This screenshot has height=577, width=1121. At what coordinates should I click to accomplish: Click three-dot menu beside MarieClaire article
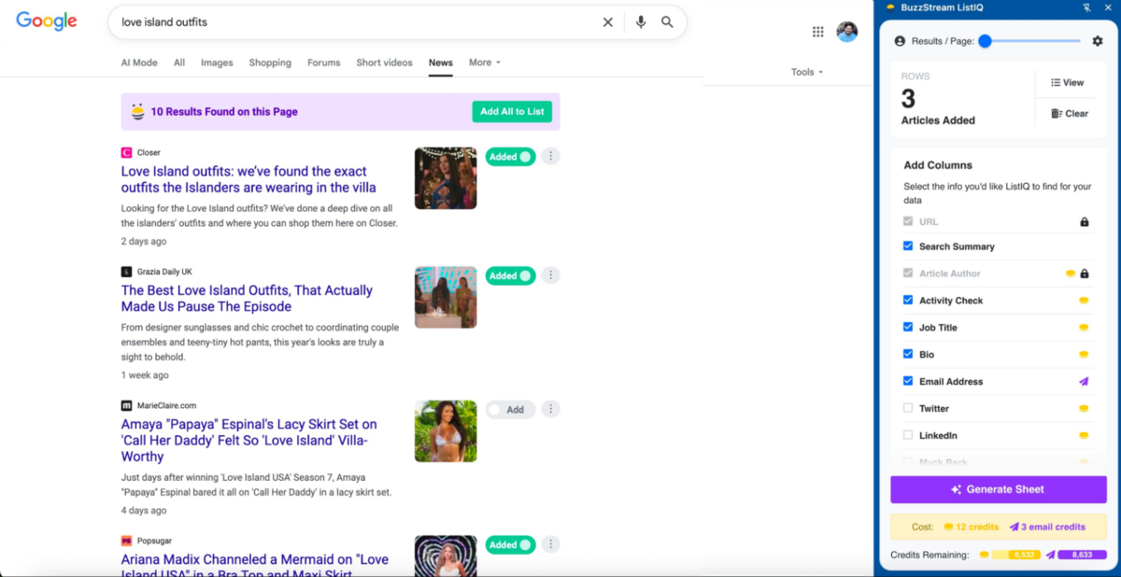click(x=551, y=410)
